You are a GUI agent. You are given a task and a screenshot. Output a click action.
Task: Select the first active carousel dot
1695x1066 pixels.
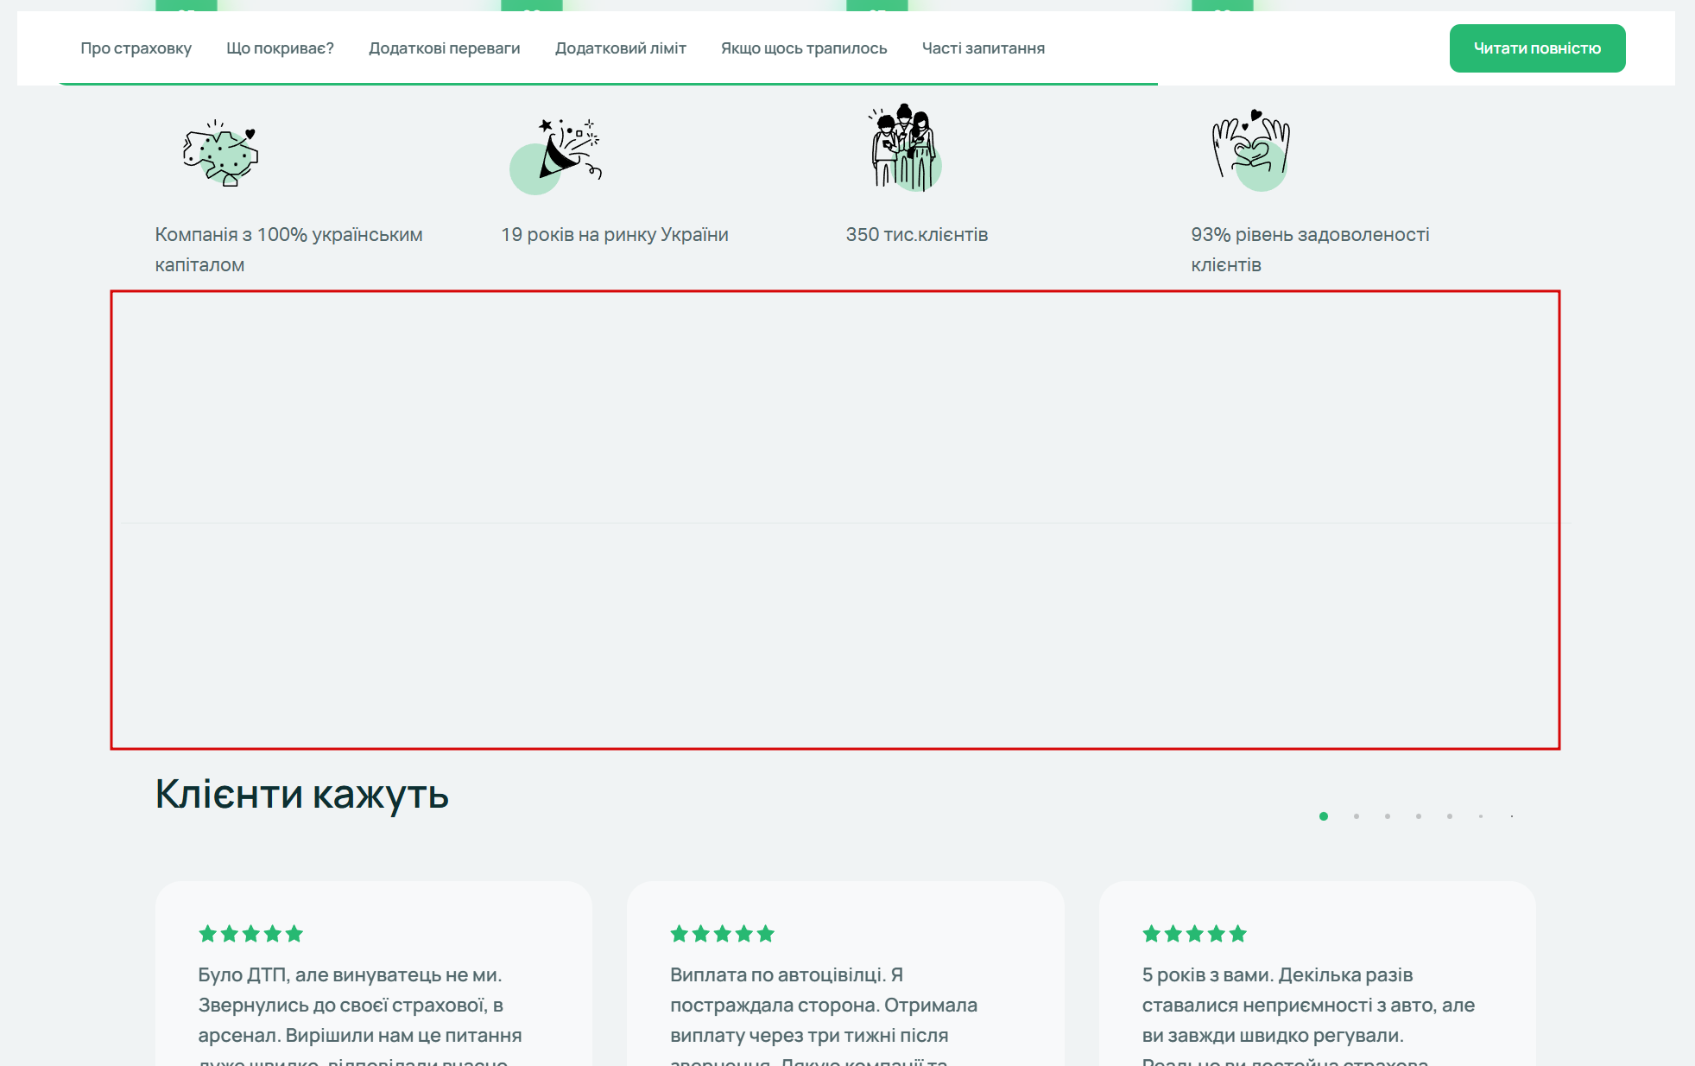(1324, 816)
